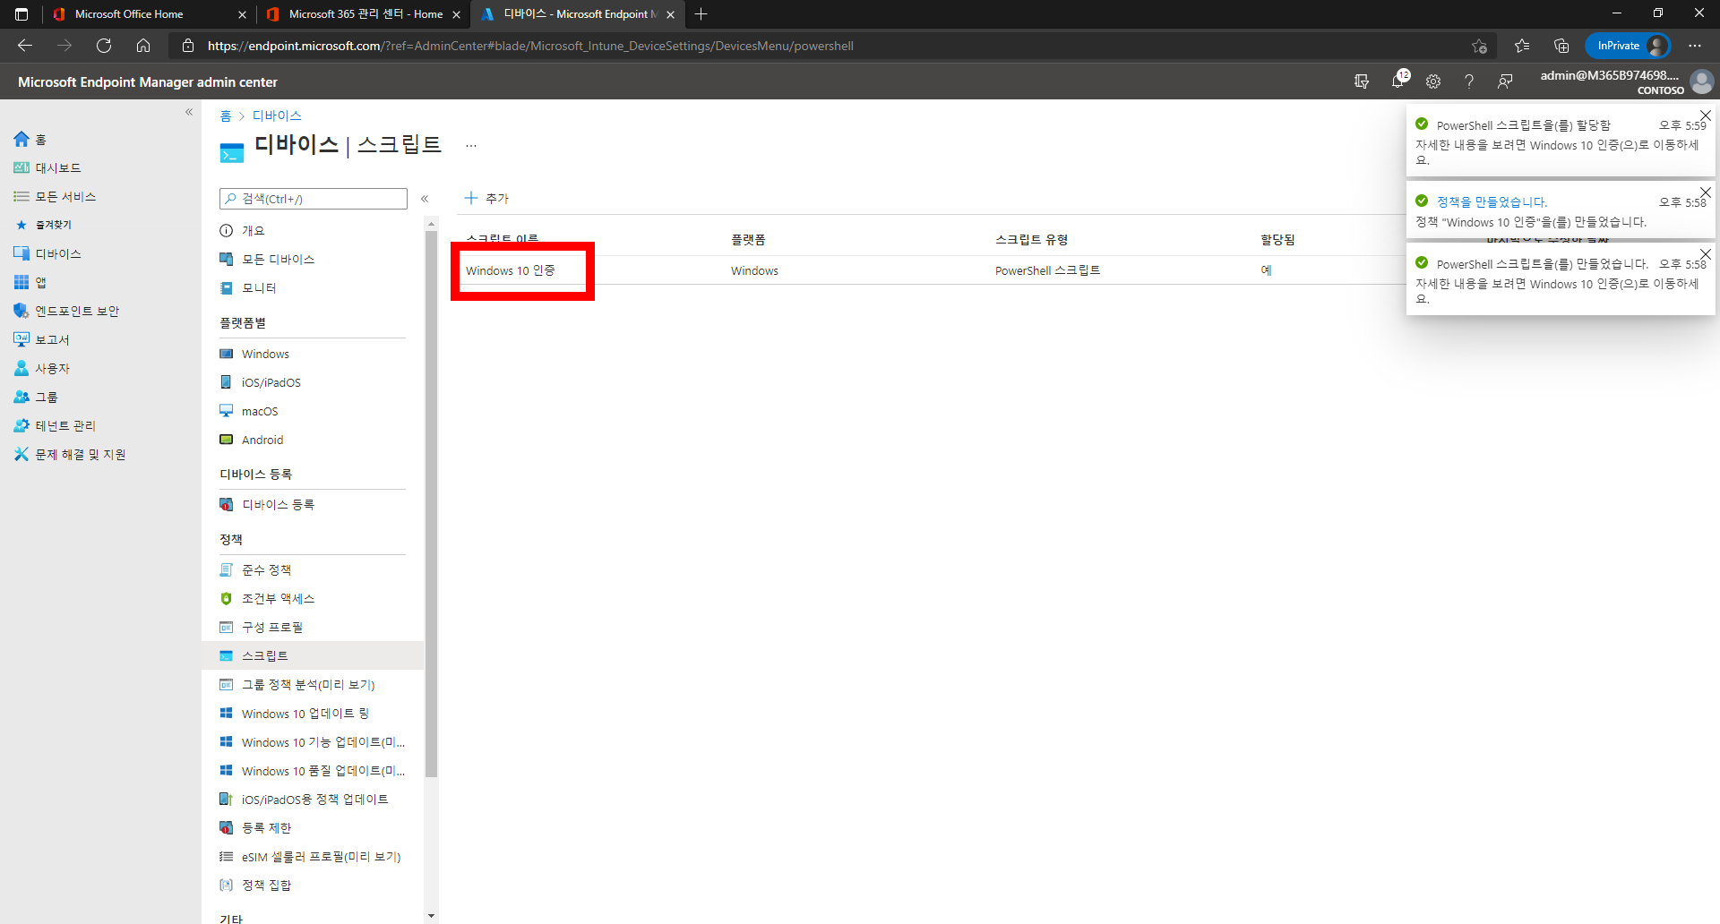This screenshot has width=1720, height=924.
Task: Click the 홈 breadcrumb link
Action: click(x=226, y=116)
